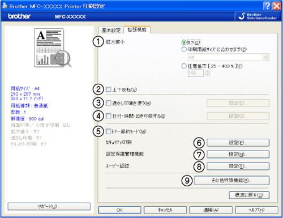Switch to the 基本設定 tab
This screenshot has width=283, height=218.
coord(111,30)
